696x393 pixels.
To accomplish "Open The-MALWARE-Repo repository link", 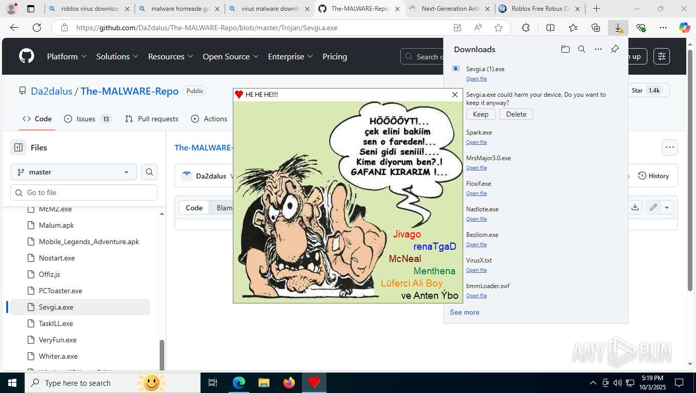I will tap(129, 91).
